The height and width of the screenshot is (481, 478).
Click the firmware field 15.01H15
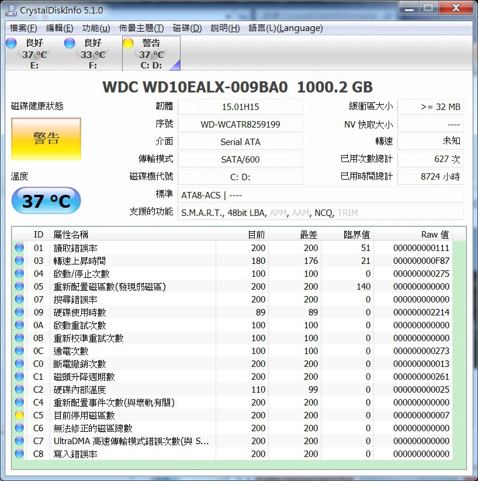(x=240, y=106)
